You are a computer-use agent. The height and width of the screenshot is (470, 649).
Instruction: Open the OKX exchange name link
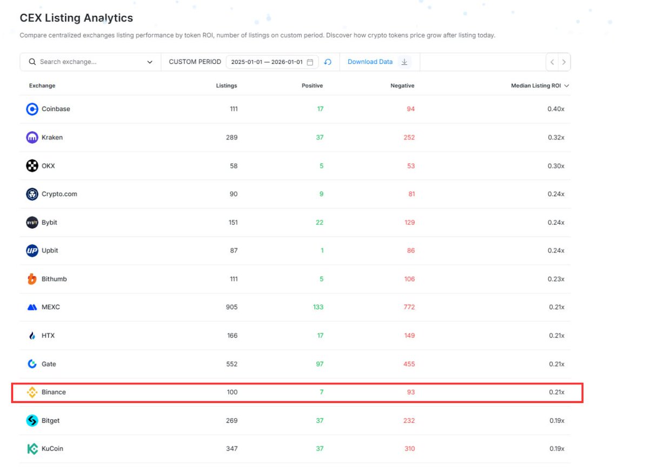(x=48, y=166)
